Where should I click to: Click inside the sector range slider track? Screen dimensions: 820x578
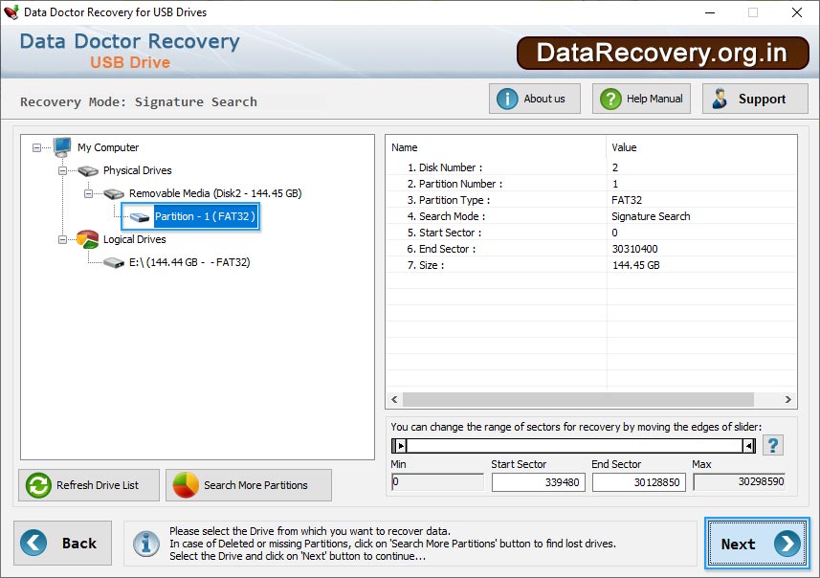[x=574, y=446]
